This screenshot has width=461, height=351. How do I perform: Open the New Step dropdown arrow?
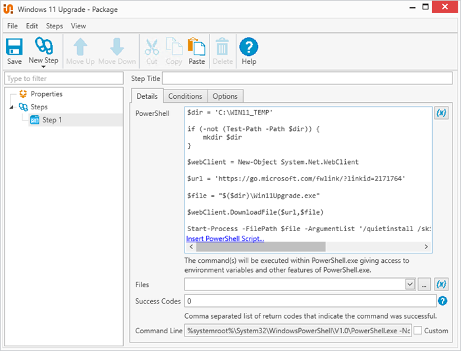click(x=43, y=68)
